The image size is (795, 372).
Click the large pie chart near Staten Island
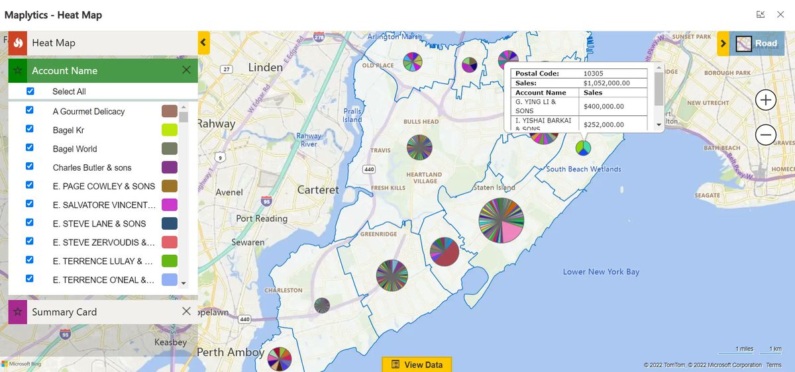click(x=502, y=220)
